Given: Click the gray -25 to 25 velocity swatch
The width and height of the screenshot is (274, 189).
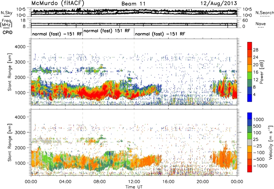Looking at the screenshot, I should point(250,143).
